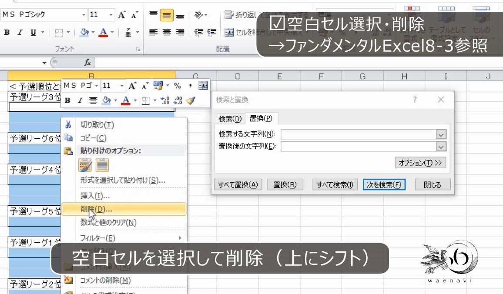Increase indent in alignment group
Screen dimensions: 503x294
coord(211,32)
